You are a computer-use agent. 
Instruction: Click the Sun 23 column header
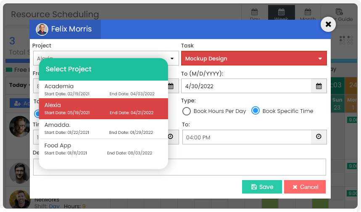click(337, 103)
